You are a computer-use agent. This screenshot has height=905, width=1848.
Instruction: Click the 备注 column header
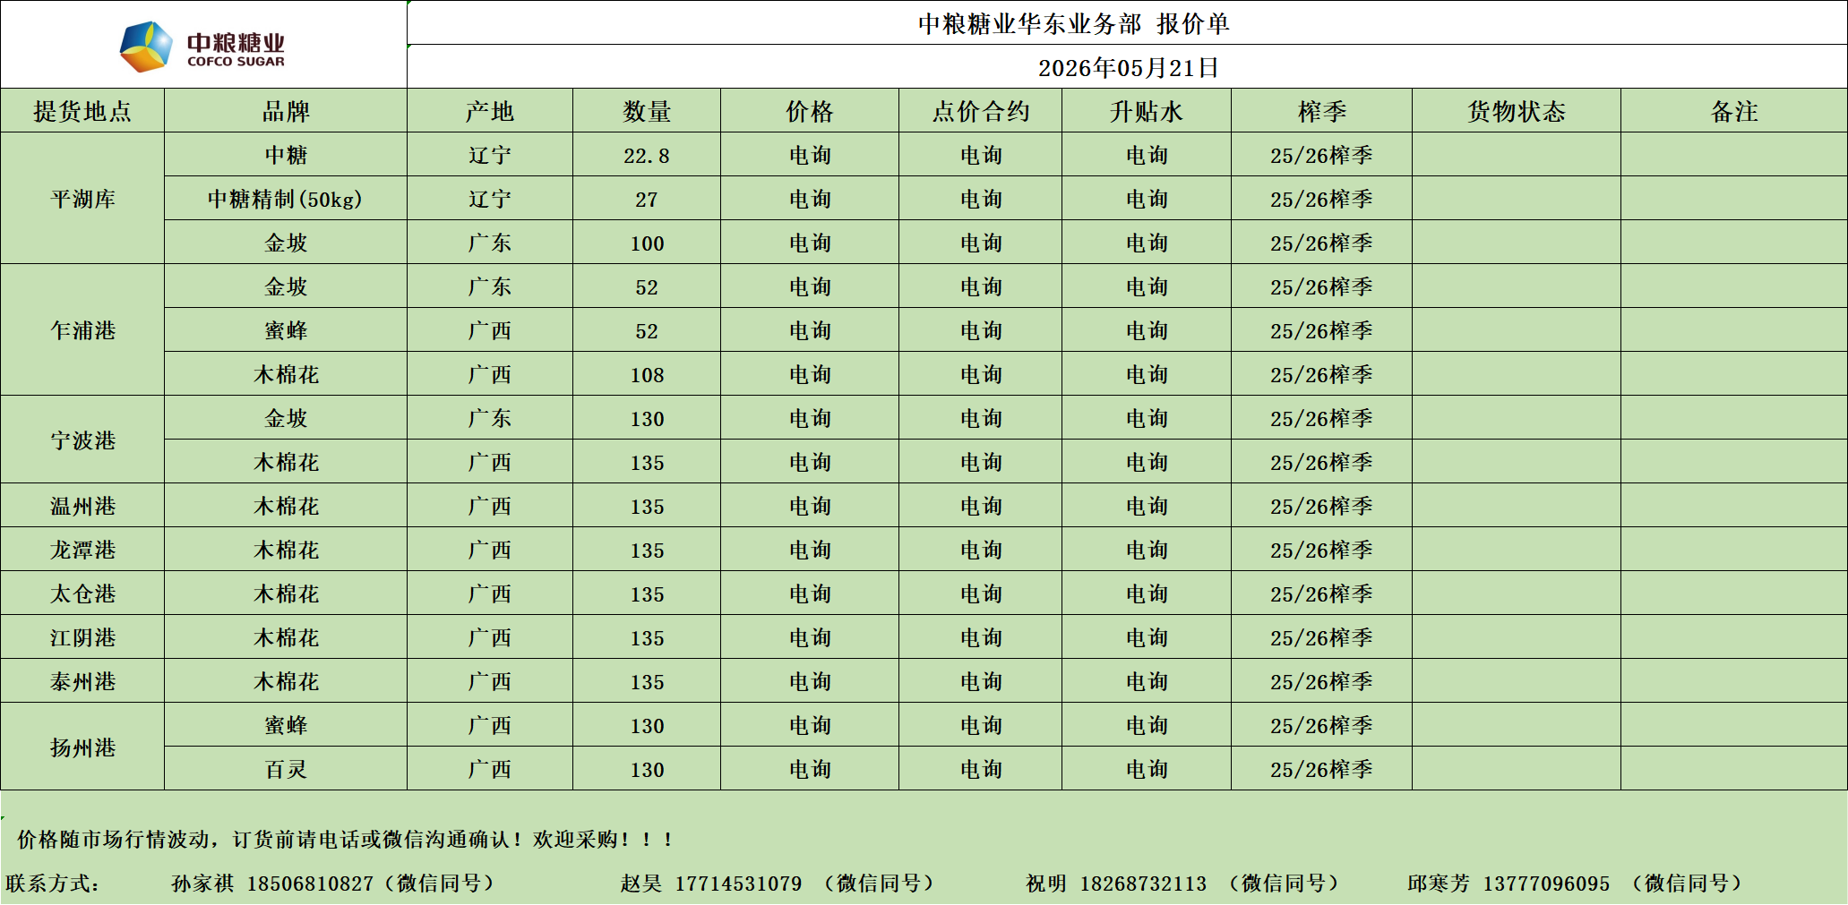[x=1734, y=111]
